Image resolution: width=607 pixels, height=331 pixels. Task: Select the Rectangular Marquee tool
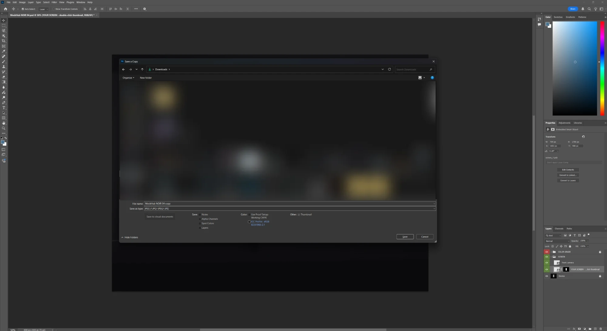[4, 26]
